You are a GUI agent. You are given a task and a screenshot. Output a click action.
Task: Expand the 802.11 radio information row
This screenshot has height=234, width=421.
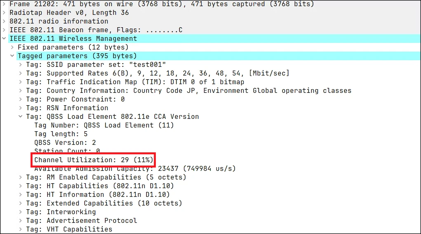click(x=4, y=21)
